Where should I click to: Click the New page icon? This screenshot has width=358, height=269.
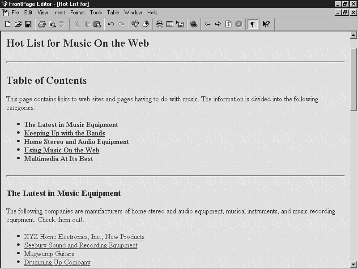pyautogui.click(x=8, y=24)
